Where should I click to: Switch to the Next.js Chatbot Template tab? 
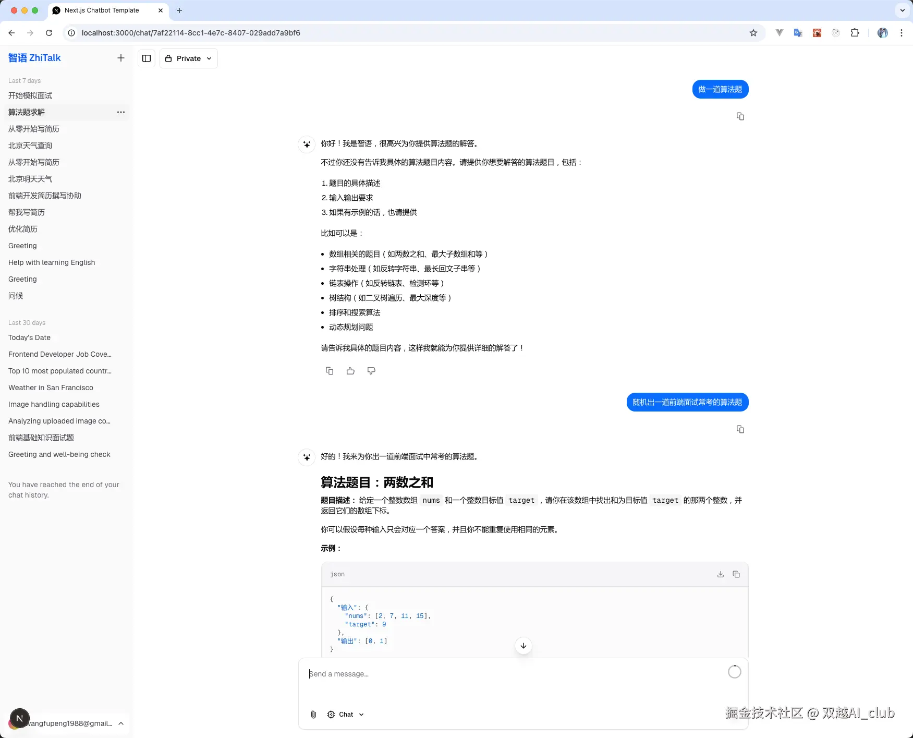[101, 10]
